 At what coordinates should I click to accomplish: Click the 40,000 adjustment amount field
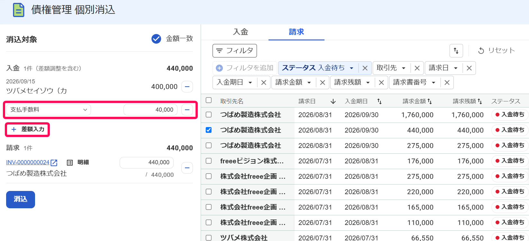point(150,110)
